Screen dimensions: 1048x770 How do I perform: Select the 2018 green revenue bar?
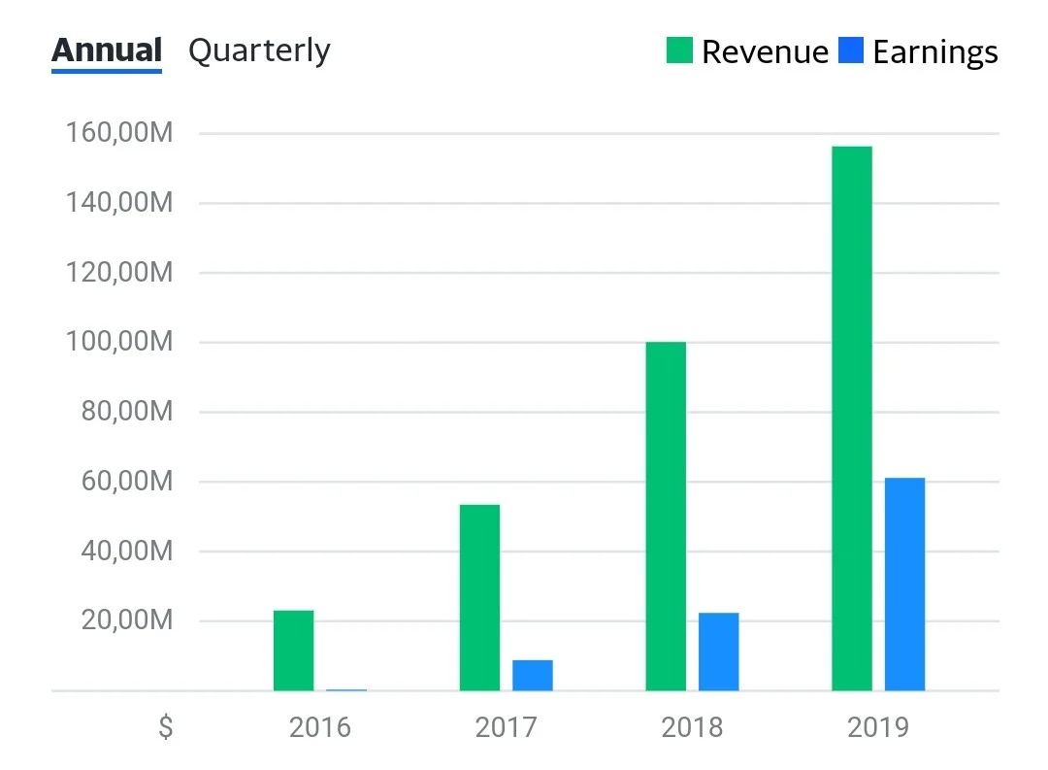[666, 516]
